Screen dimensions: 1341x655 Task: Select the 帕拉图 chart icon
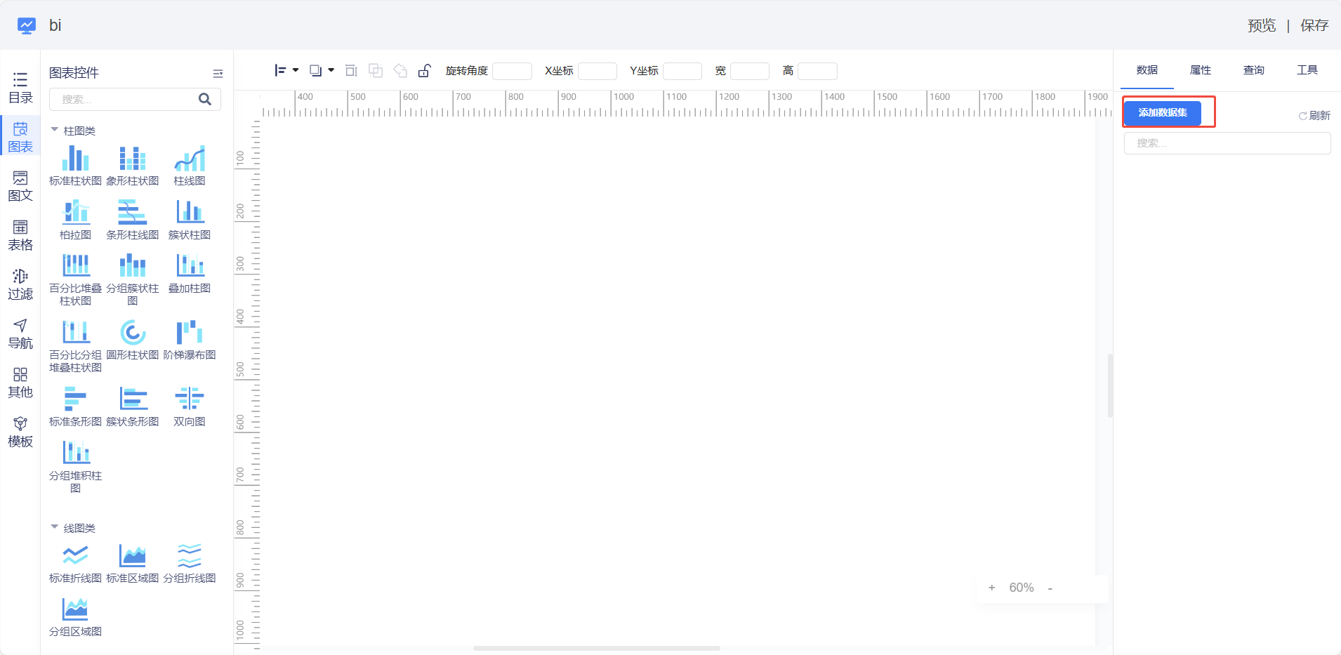tap(75, 213)
